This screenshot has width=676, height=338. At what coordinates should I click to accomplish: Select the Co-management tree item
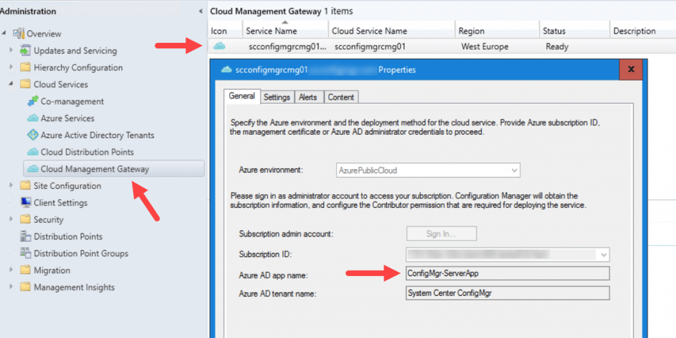[x=72, y=101]
